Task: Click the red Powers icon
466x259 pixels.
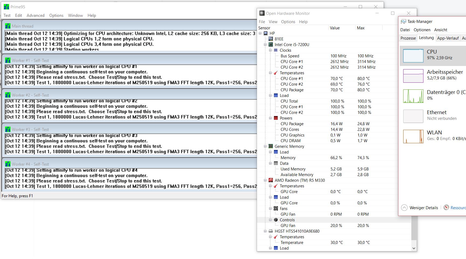Action: tap(276, 118)
